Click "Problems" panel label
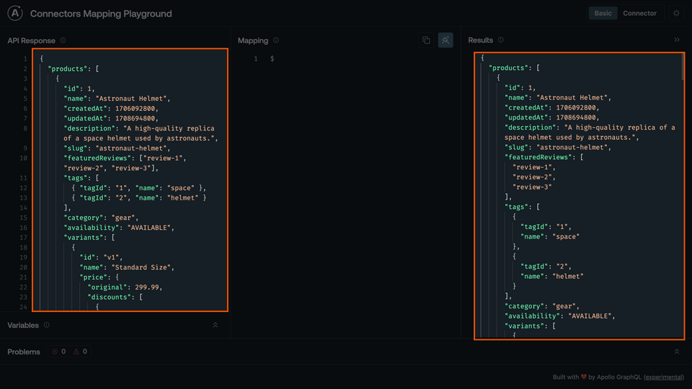Screen dimensions: 692x389 (x=24, y=352)
